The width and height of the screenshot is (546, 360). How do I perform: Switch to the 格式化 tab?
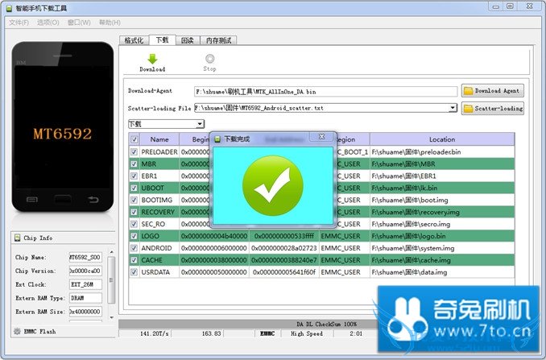pyautogui.click(x=134, y=40)
